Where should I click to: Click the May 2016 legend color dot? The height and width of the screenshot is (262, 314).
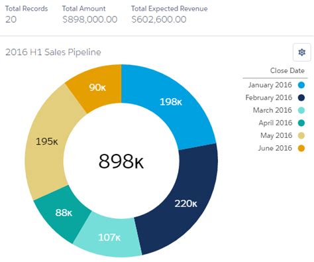[x=301, y=135]
